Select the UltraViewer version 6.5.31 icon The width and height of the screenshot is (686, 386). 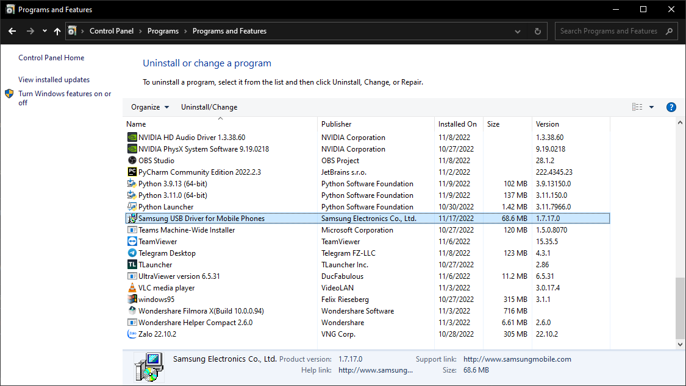[132, 276]
